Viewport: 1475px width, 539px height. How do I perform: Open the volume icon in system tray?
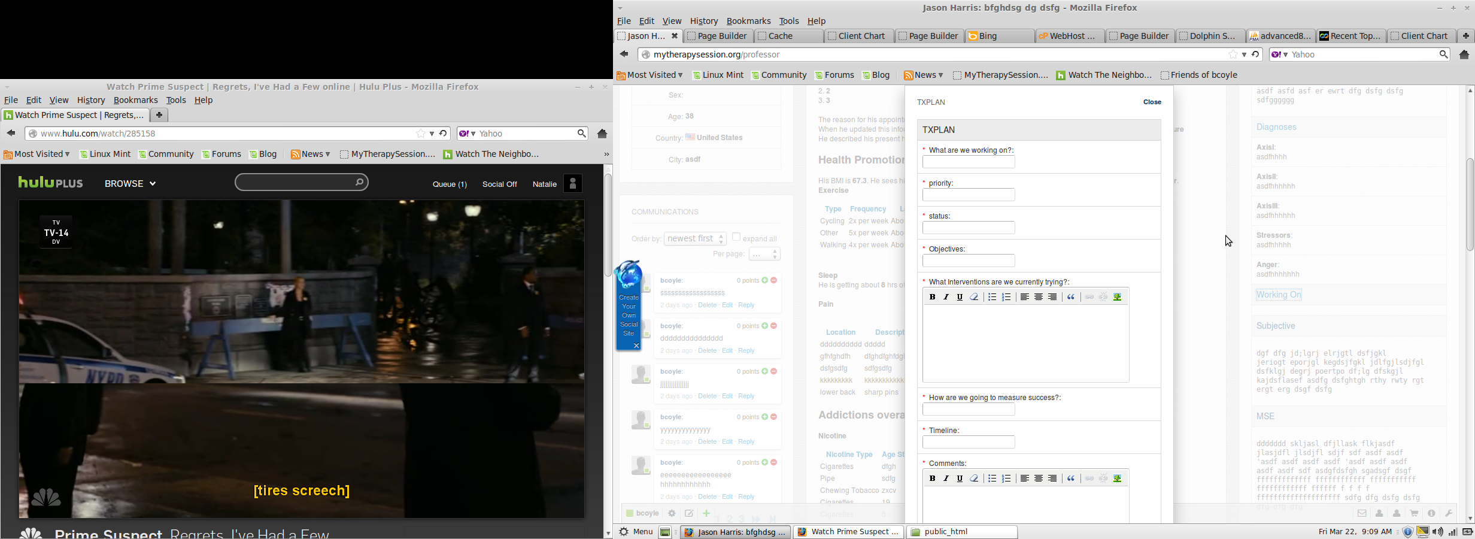pos(1438,532)
